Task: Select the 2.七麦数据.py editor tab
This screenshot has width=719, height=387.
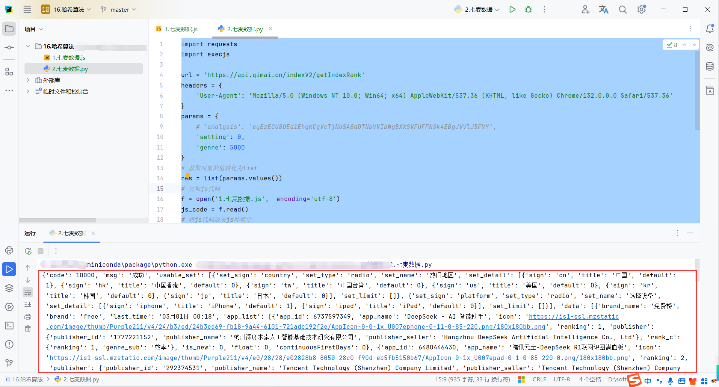Action: 240,29
